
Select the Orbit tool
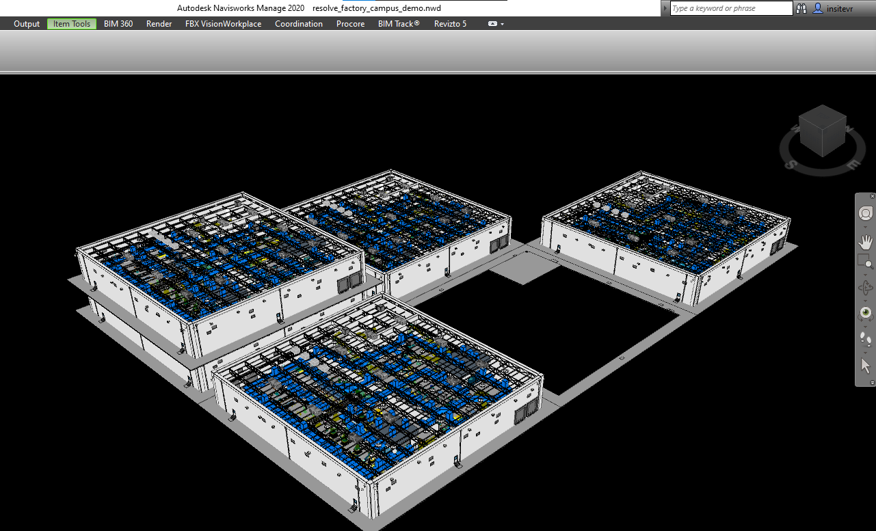click(x=866, y=288)
